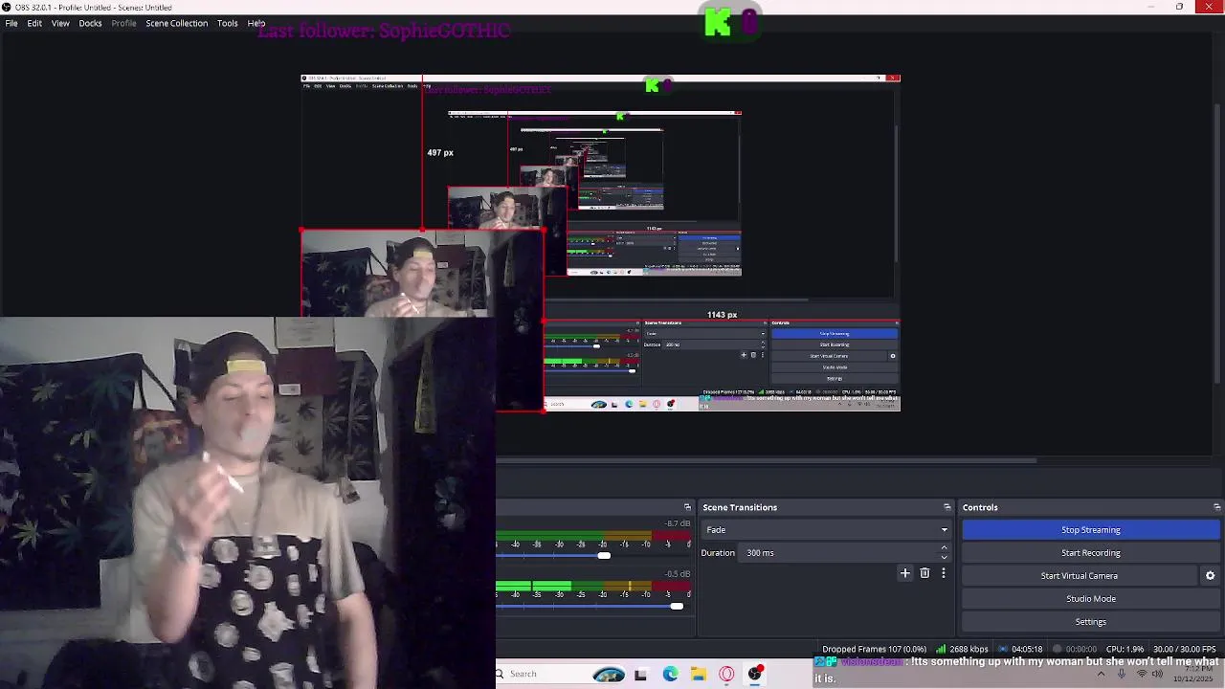Click the search highlight image in taskbar

point(609,674)
